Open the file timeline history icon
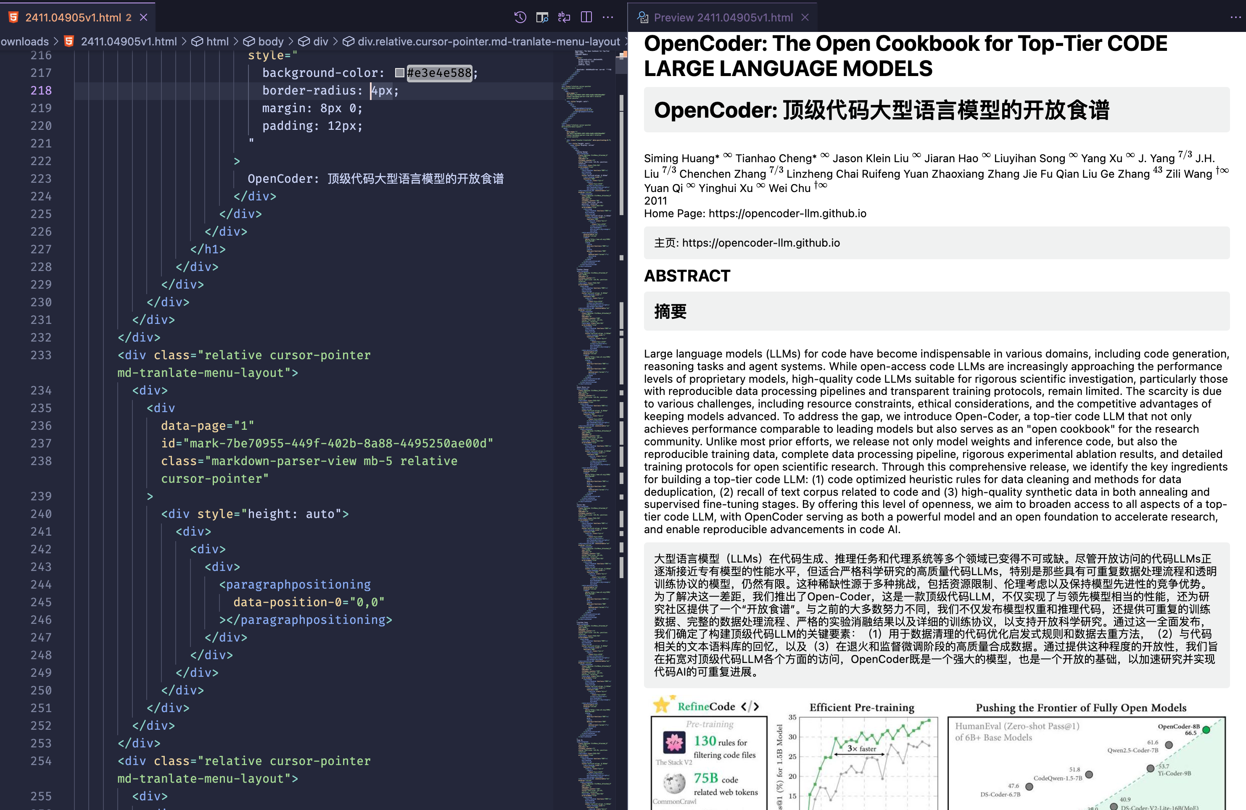The image size is (1246, 810). 520,17
